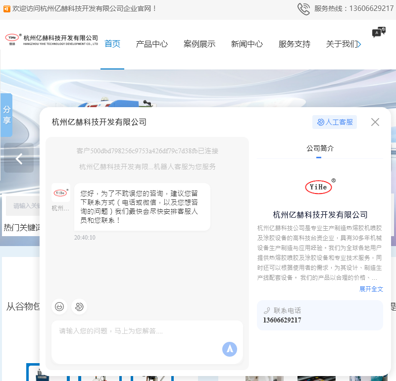Expand navigation with the right arrow chevron
The image size is (396, 381).
(359, 45)
